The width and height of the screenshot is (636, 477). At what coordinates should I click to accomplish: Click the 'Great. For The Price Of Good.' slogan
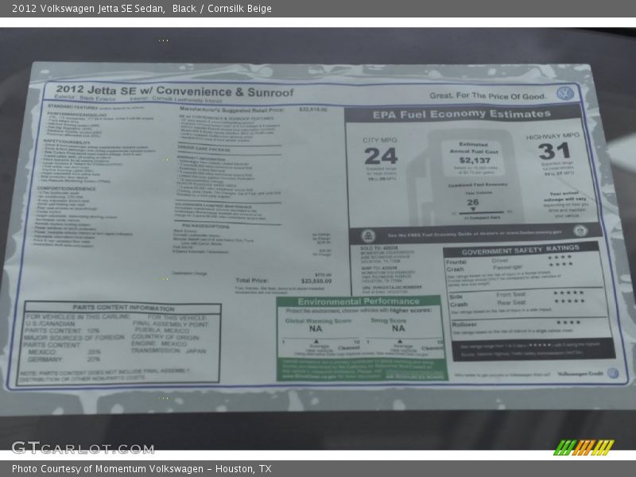[487, 96]
